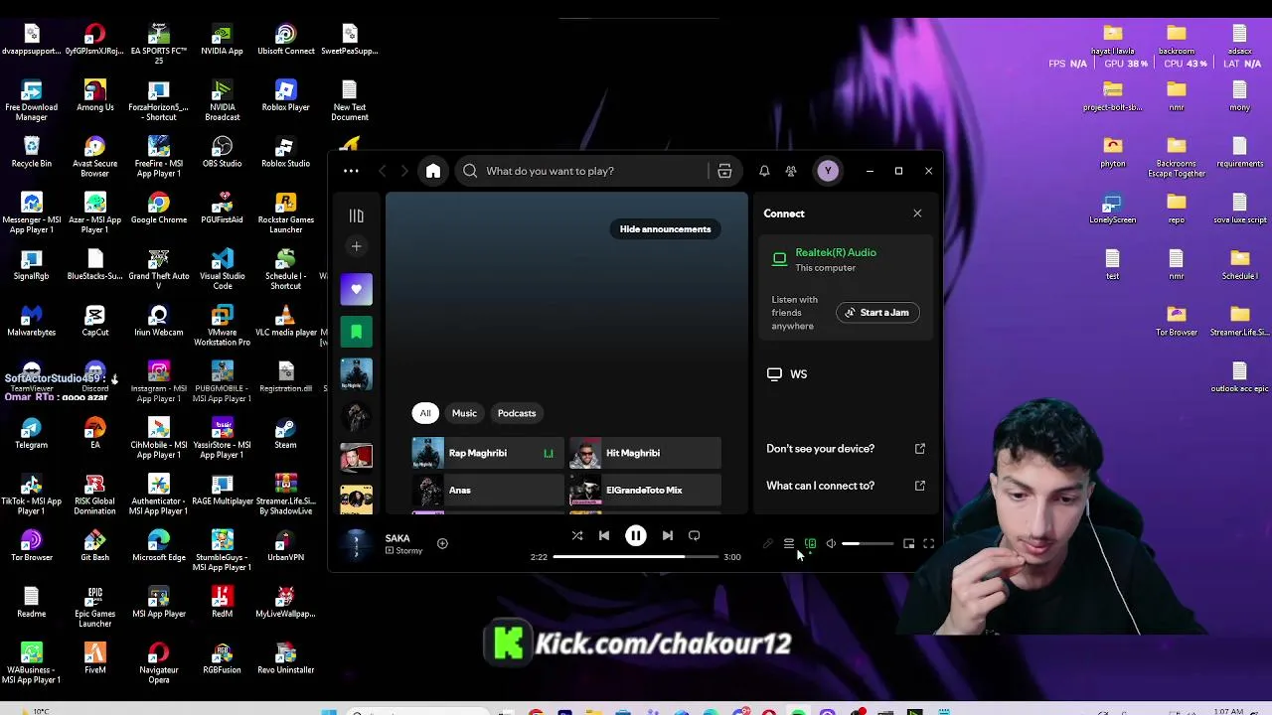Select the Epic Games Launcher desktop icon
This screenshot has height=715, width=1272.
point(95,607)
